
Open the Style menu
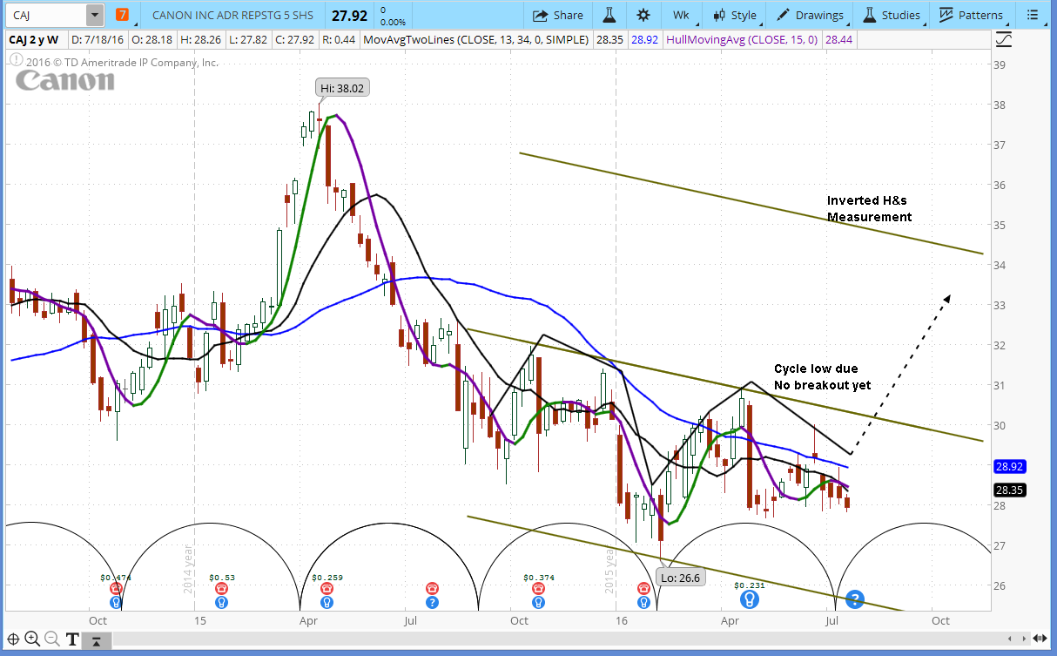coord(736,15)
